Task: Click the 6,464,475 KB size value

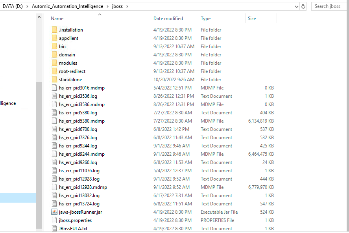Action: (261, 154)
